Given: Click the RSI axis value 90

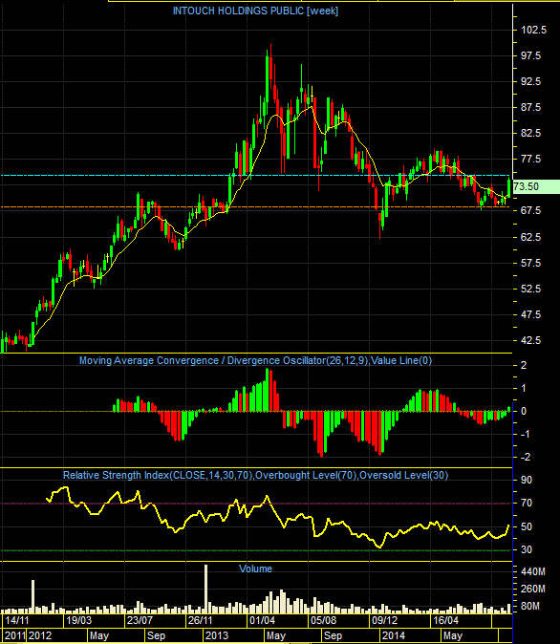Looking at the screenshot, I should [527, 480].
